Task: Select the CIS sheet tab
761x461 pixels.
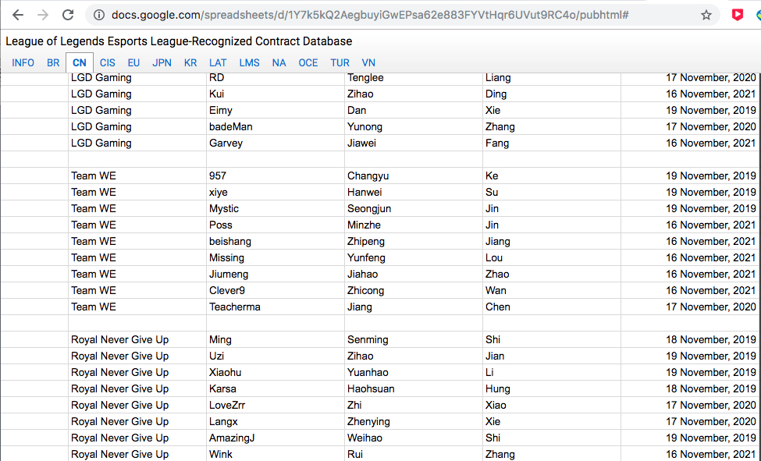Action: (x=108, y=62)
